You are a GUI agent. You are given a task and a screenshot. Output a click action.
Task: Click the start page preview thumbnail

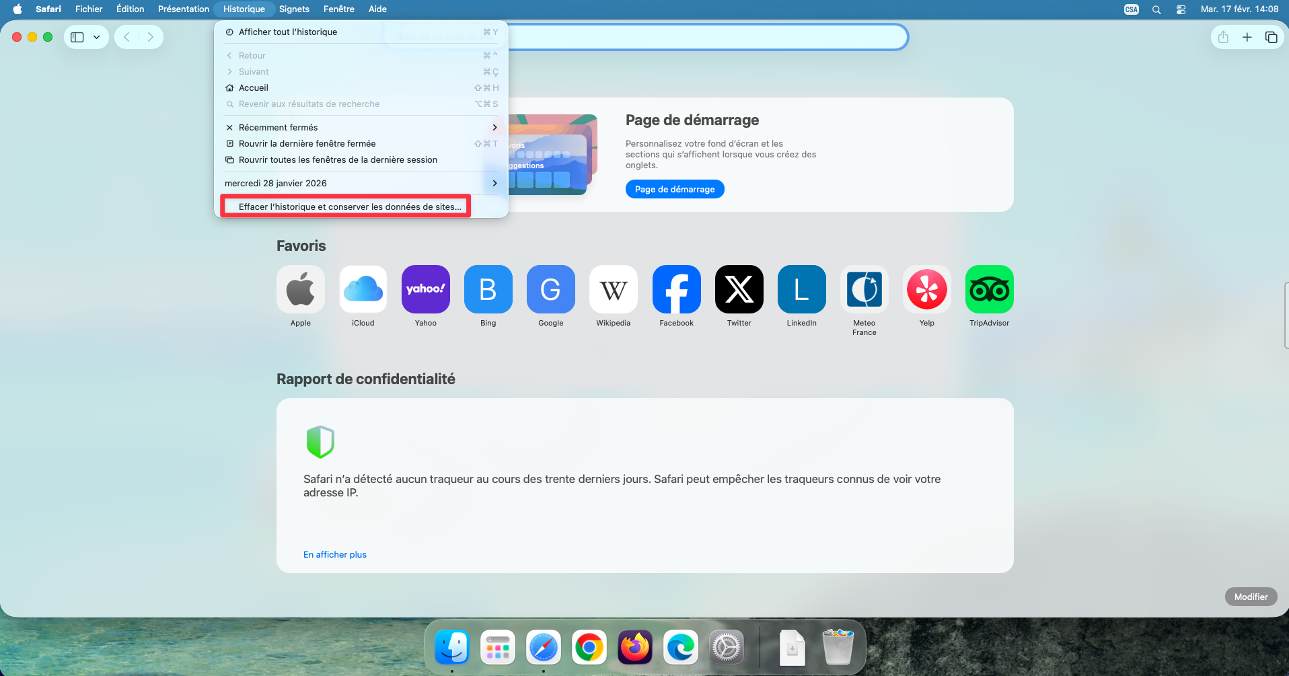coord(553,155)
